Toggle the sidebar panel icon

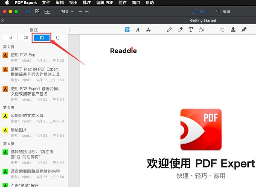(28, 11)
